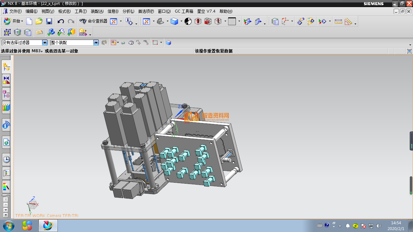Open the Constraint Navigator sidebar tab
Viewport: 413px width, 232px height.
[6, 80]
